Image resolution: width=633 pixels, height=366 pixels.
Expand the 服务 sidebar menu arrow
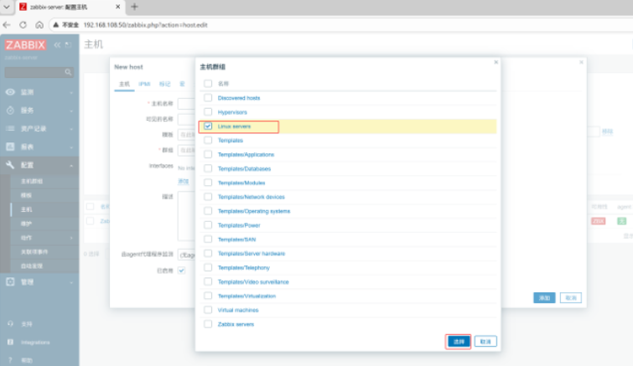tap(71, 111)
